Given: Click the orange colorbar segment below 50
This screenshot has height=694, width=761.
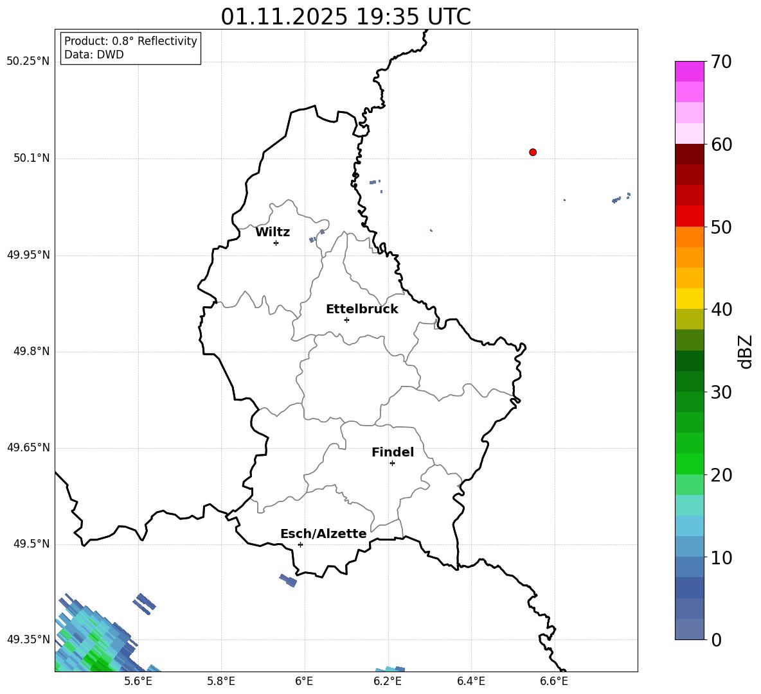Looking at the screenshot, I should (689, 236).
